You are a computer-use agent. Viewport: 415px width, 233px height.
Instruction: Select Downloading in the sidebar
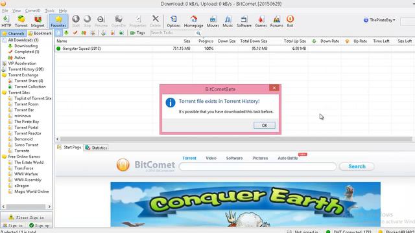tap(26, 46)
